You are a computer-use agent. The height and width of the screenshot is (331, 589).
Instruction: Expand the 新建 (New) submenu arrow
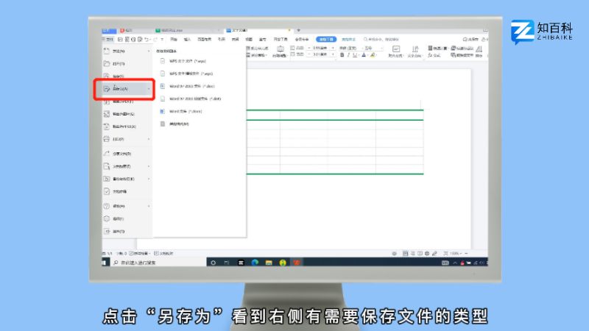[149, 51]
